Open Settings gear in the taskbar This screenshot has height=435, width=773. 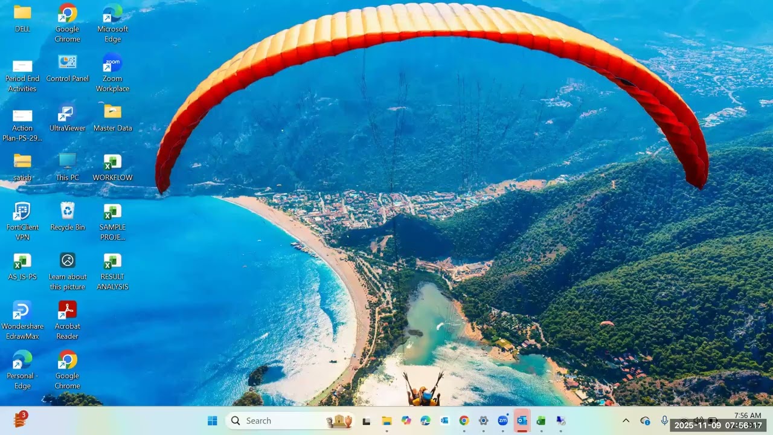click(x=483, y=420)
